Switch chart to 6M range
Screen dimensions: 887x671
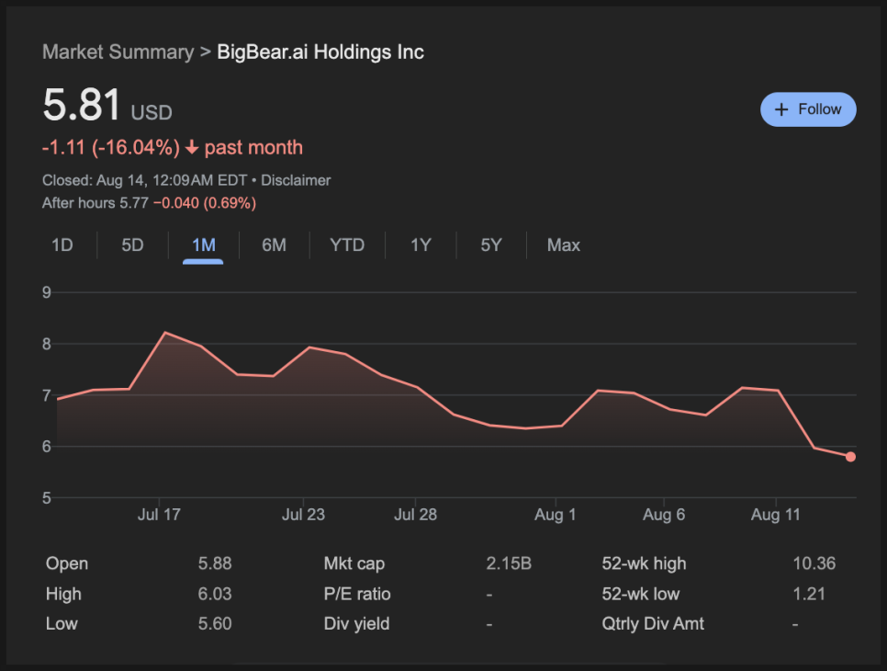[x=274, y=245]
